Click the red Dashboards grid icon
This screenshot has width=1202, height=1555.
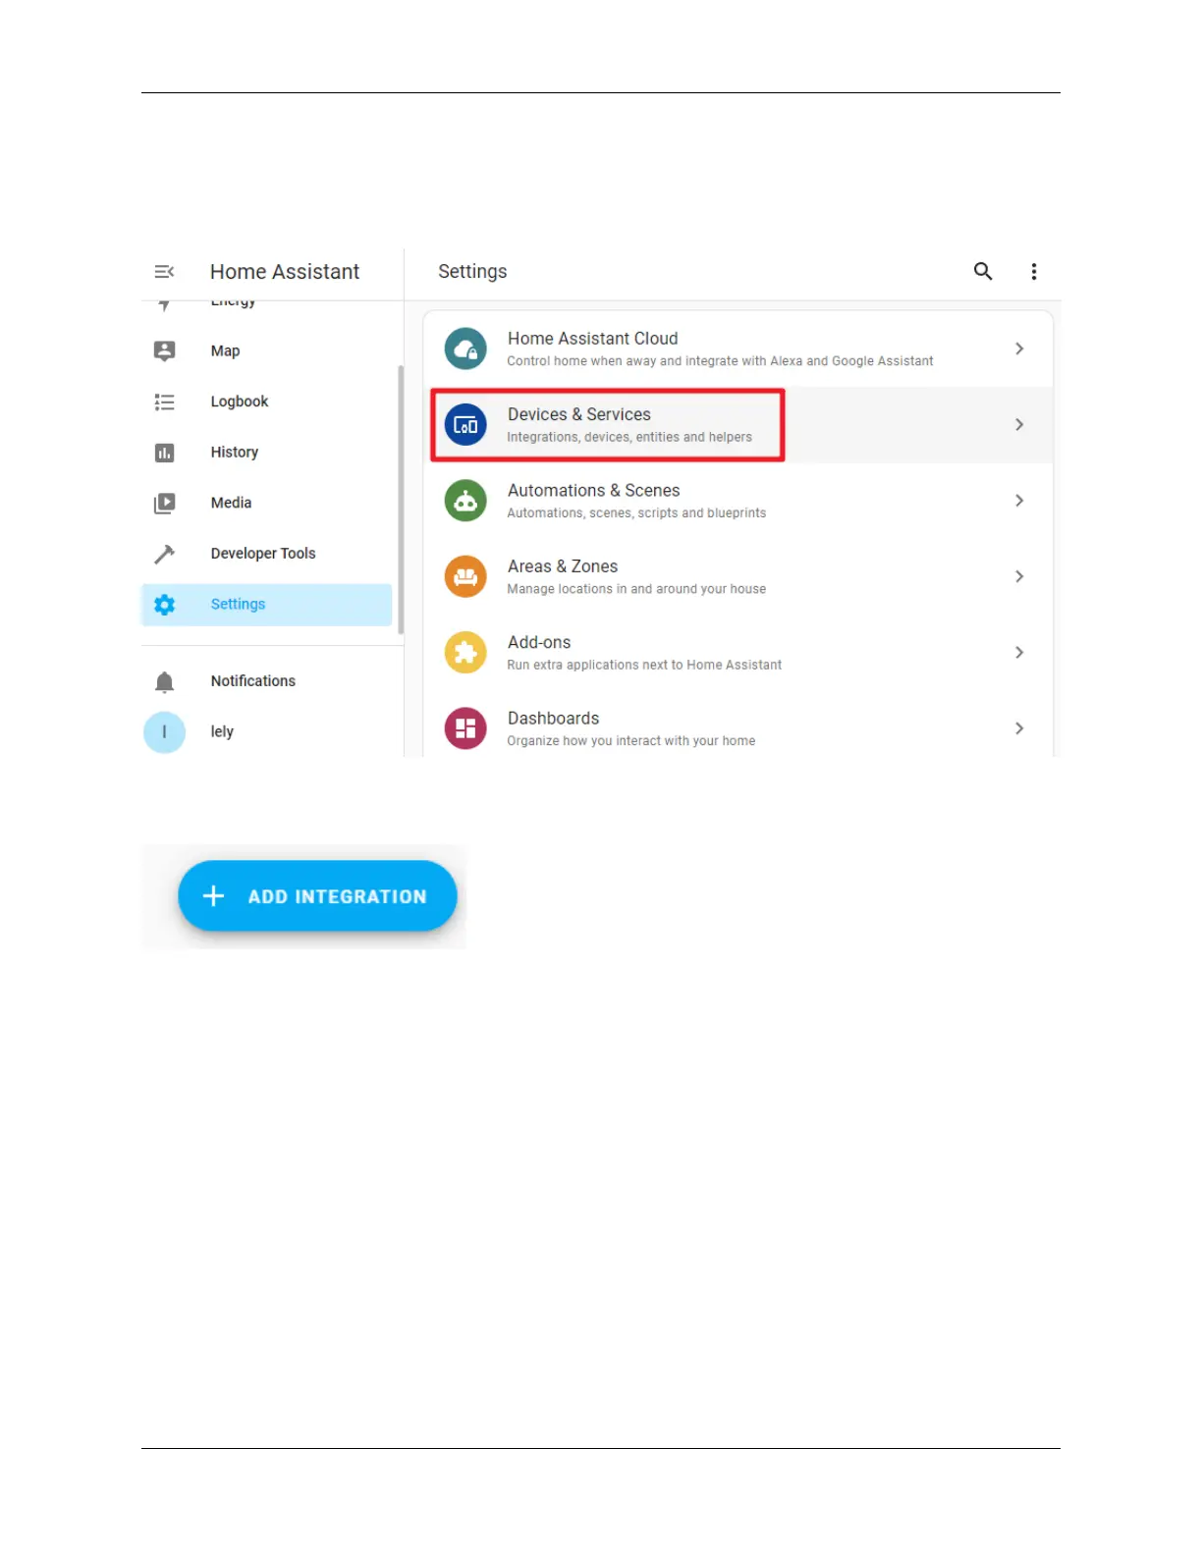(x=465, y=728)
